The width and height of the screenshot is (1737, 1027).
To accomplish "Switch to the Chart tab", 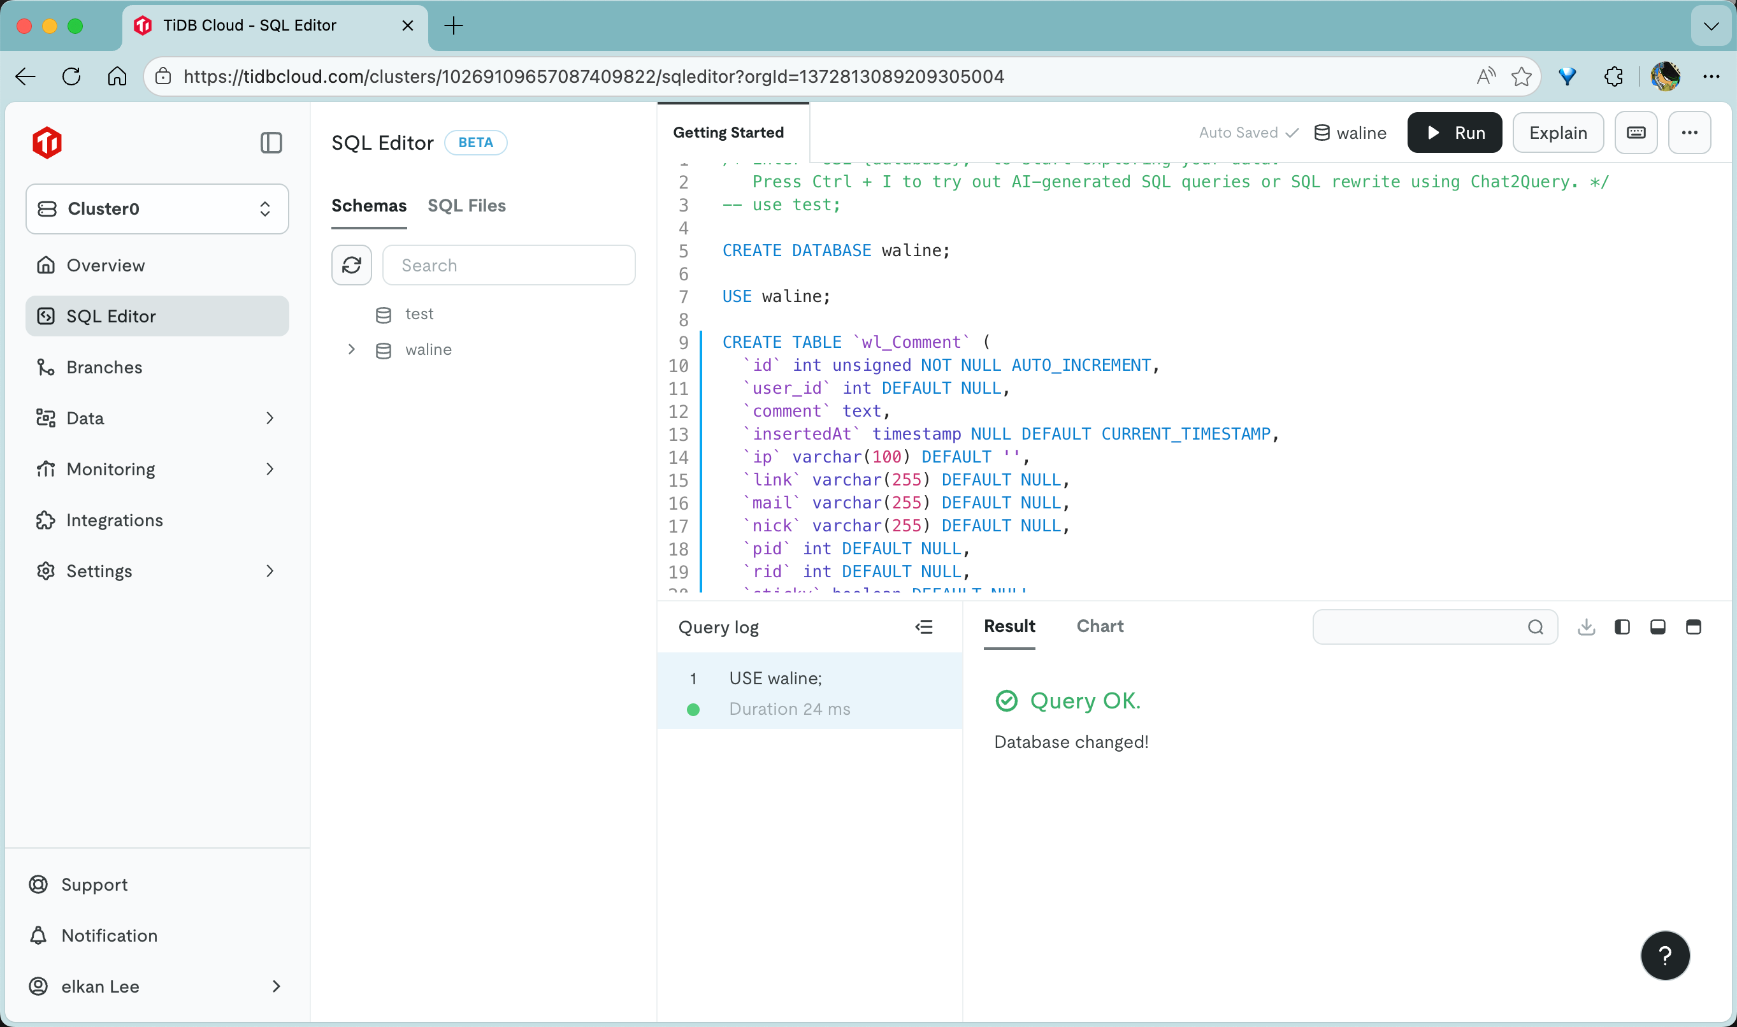I will click(1100, 626).
